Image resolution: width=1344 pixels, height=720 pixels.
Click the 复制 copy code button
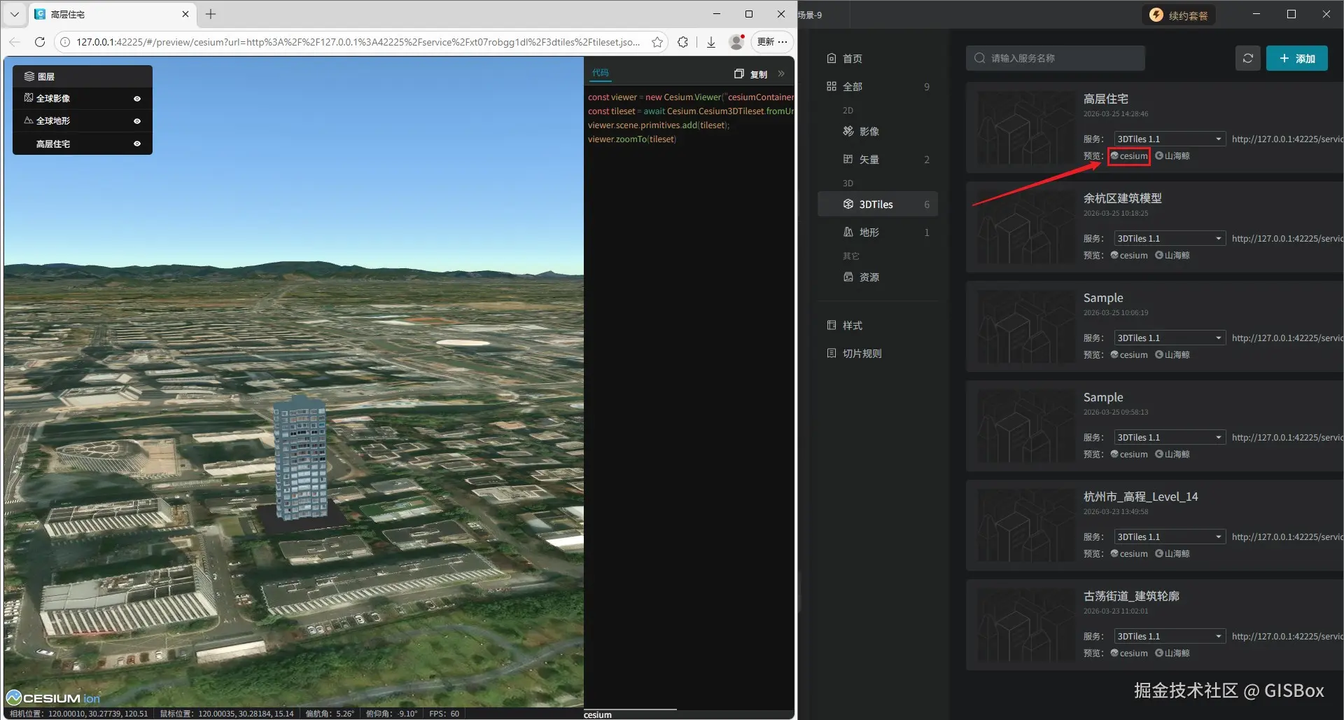pos(750,74)
